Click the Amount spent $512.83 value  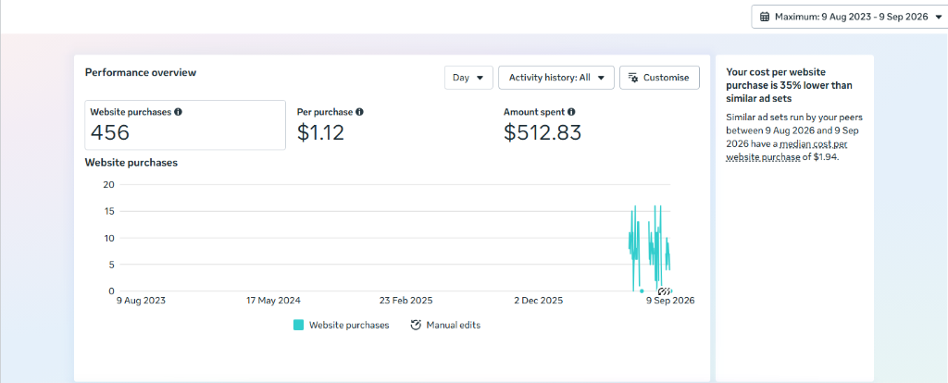[x=543, y=132]
